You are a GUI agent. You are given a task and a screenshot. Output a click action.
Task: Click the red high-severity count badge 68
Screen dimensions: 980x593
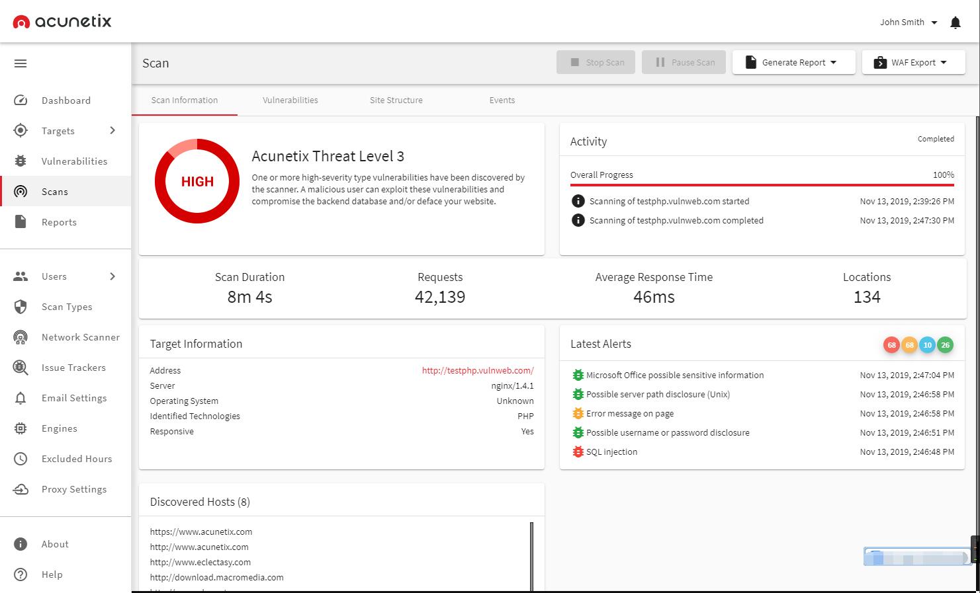891,345
